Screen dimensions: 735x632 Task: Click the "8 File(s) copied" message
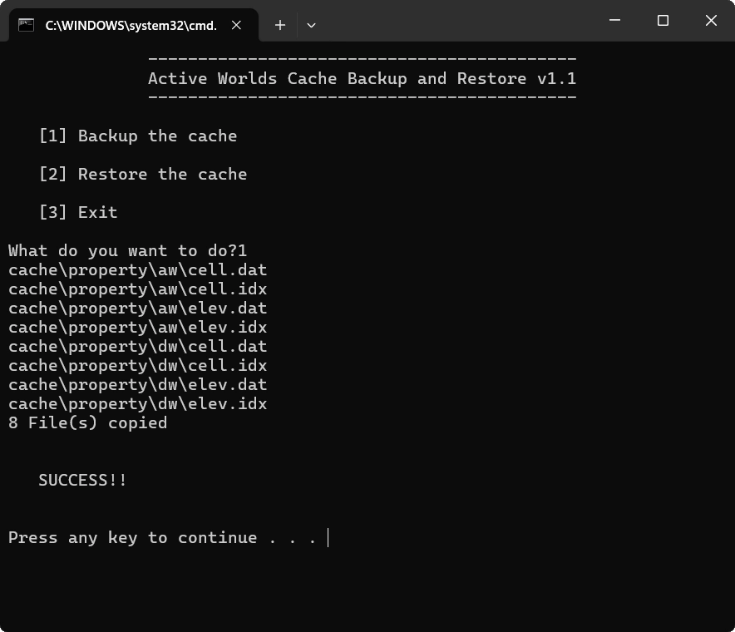tap(87, 422)
